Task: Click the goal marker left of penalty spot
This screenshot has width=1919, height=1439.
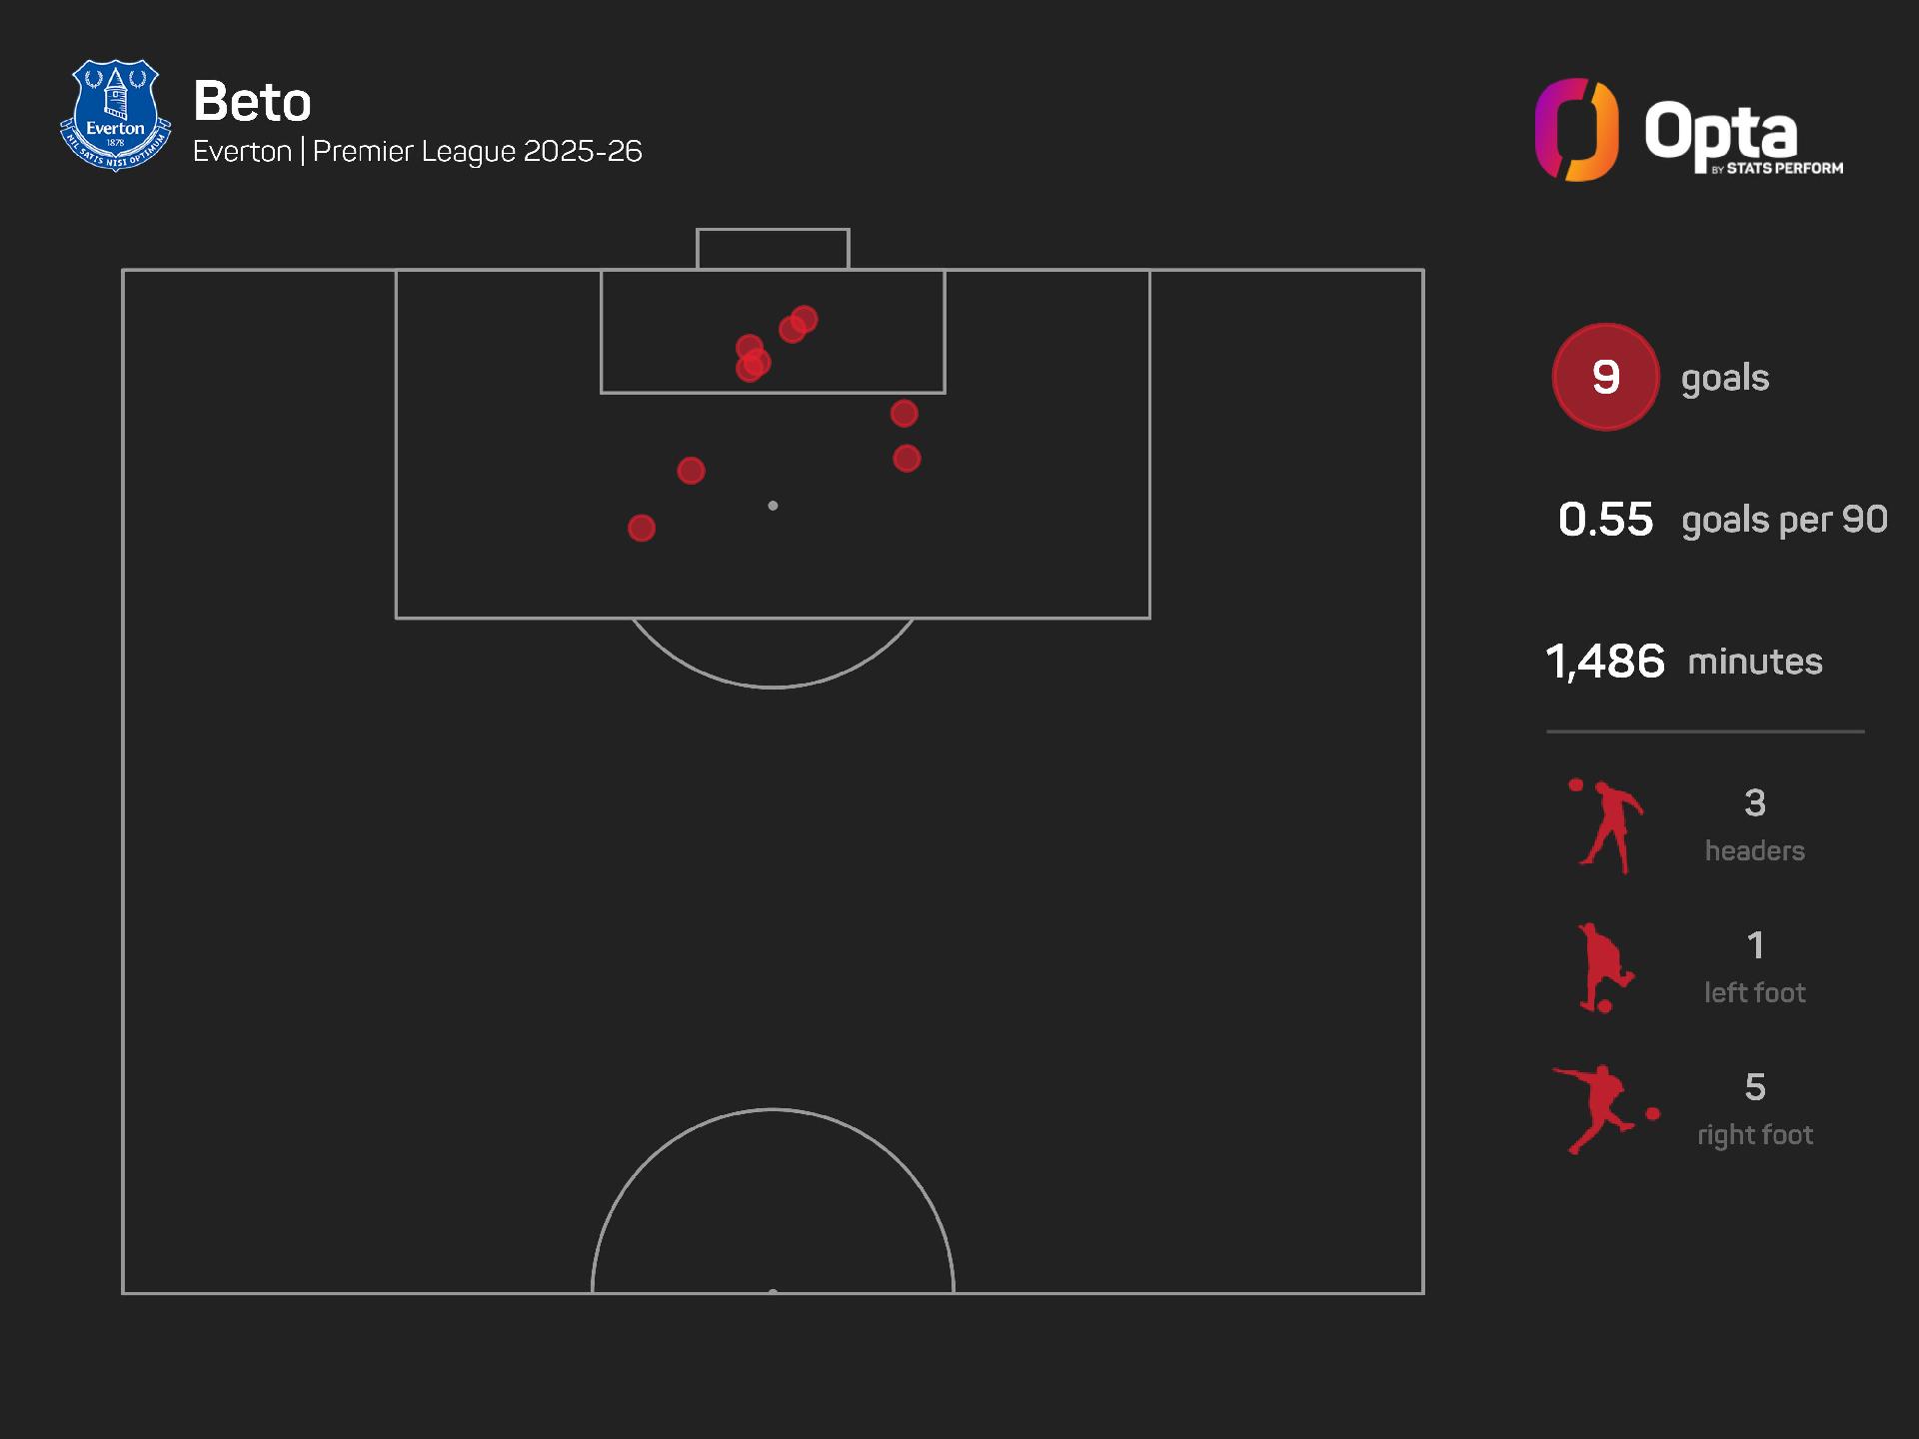Action: click(x=691, y=471)
